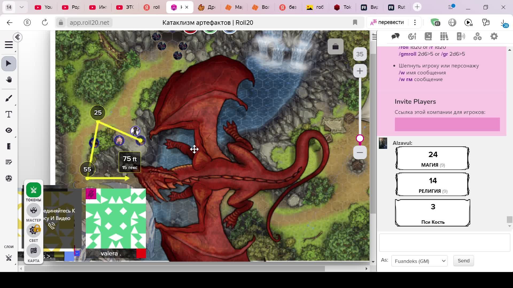Select the drawing brush tool
Viewport: 513px width, 288px height.
point(9,98)
